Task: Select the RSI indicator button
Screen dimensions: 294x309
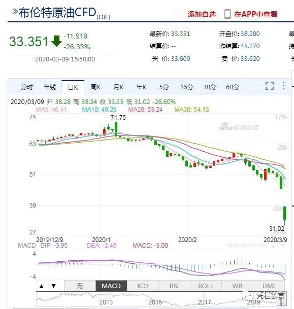Action: (x=174, y=286)
